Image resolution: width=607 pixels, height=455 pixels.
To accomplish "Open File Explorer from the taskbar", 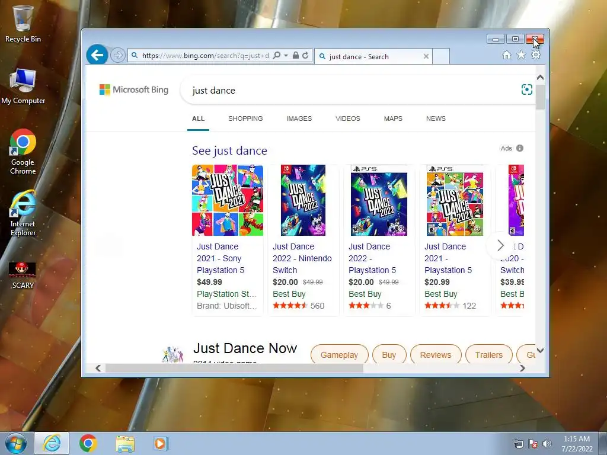I will coord(125,444).
